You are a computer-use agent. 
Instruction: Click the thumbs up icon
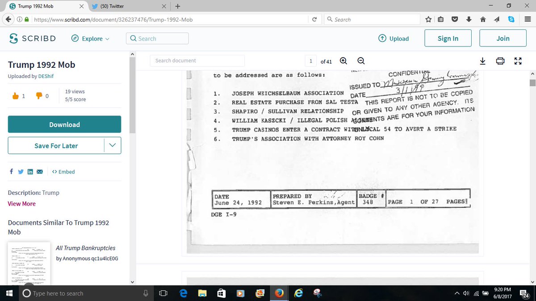[16, 96]
